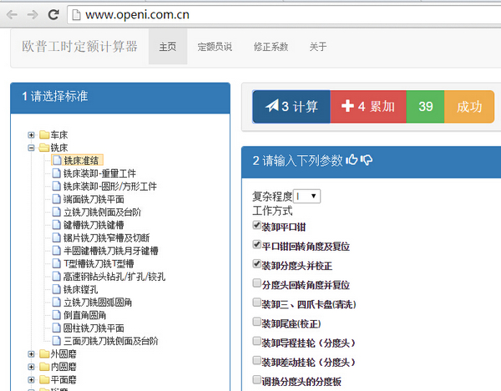The image size is (501, 391).
Task: Check 装卸尾座(校正) checkbox
Action: pyautogui.click(x=256, y=322)
